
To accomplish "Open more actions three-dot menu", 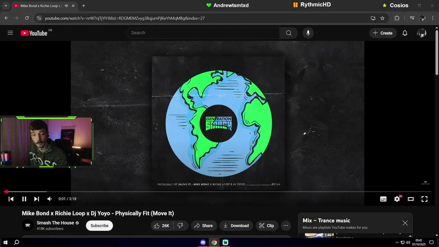I will click(x=286, y=226).
